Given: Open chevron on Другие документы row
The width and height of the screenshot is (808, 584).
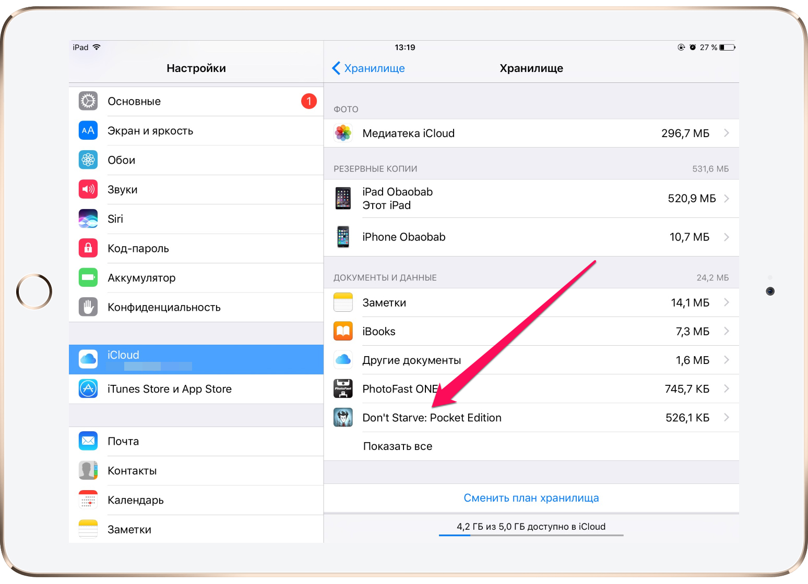Looking at the screenshot, I should (727, 360).
